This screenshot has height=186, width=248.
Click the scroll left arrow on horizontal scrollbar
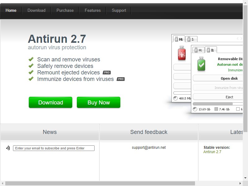pyautogui.click(x=2, y=184)
